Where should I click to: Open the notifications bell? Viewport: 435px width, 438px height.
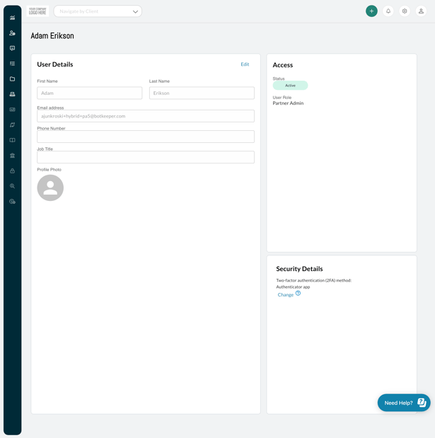coord(388,11)
